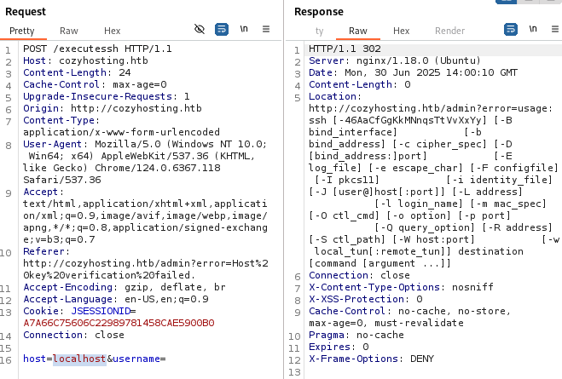Screen dimensions: 562x379
Task: Click the Content-Type header name in request
Action: pos(61,120)
